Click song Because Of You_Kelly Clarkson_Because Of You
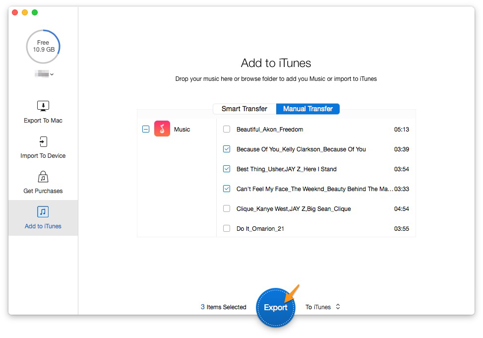This screenshot has height=338, width=483. click(302, 149)
